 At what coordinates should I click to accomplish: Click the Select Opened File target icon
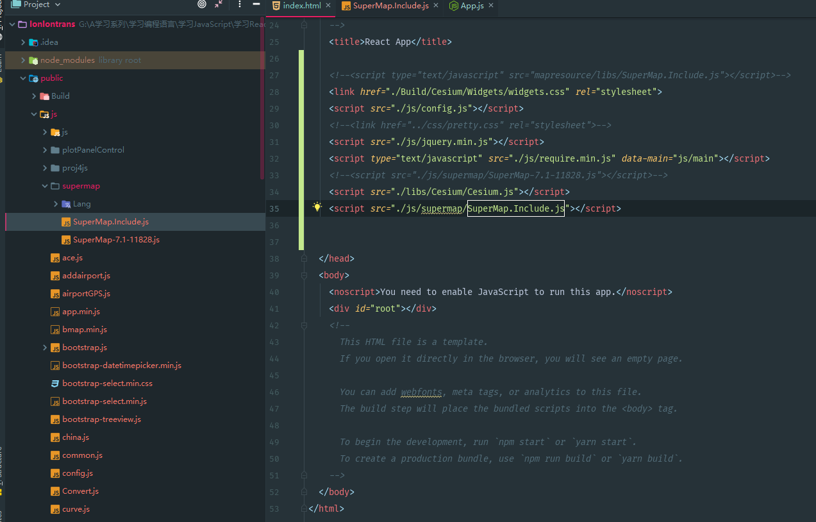coord(202,4)
